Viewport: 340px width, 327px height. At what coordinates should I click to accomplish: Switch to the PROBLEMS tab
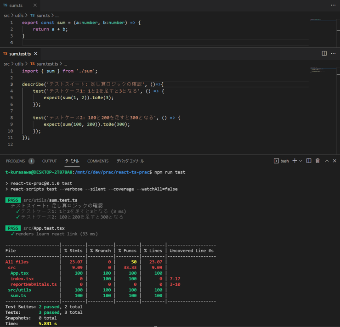[15, 161]
